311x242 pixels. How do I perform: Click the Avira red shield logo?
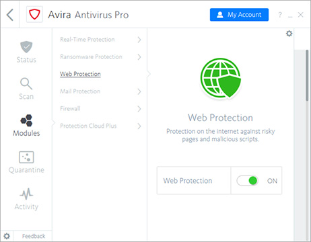[x=34, y=15]
